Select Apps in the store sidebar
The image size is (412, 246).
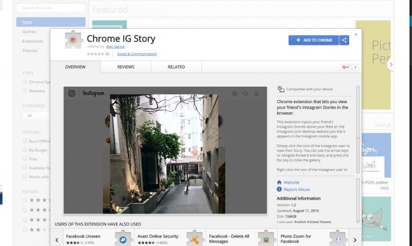[x=51, y=22]
